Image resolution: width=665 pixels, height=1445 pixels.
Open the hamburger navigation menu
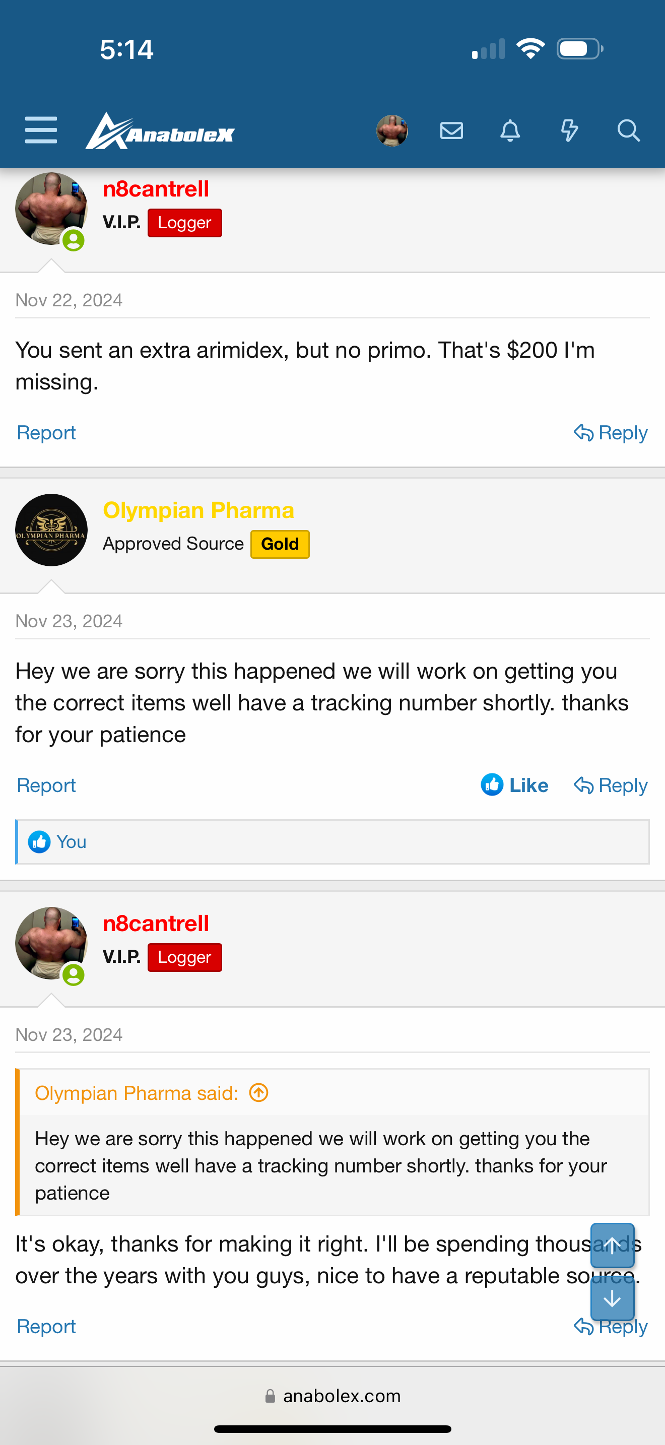pos(41,130)
